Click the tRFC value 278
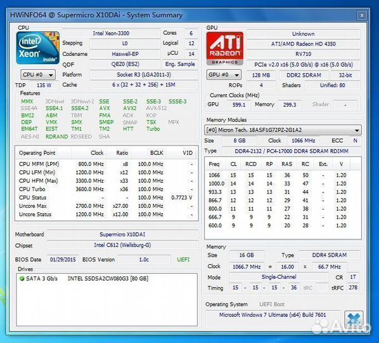The width and height of the screenshot is (379, 343). tap(353, 288)
